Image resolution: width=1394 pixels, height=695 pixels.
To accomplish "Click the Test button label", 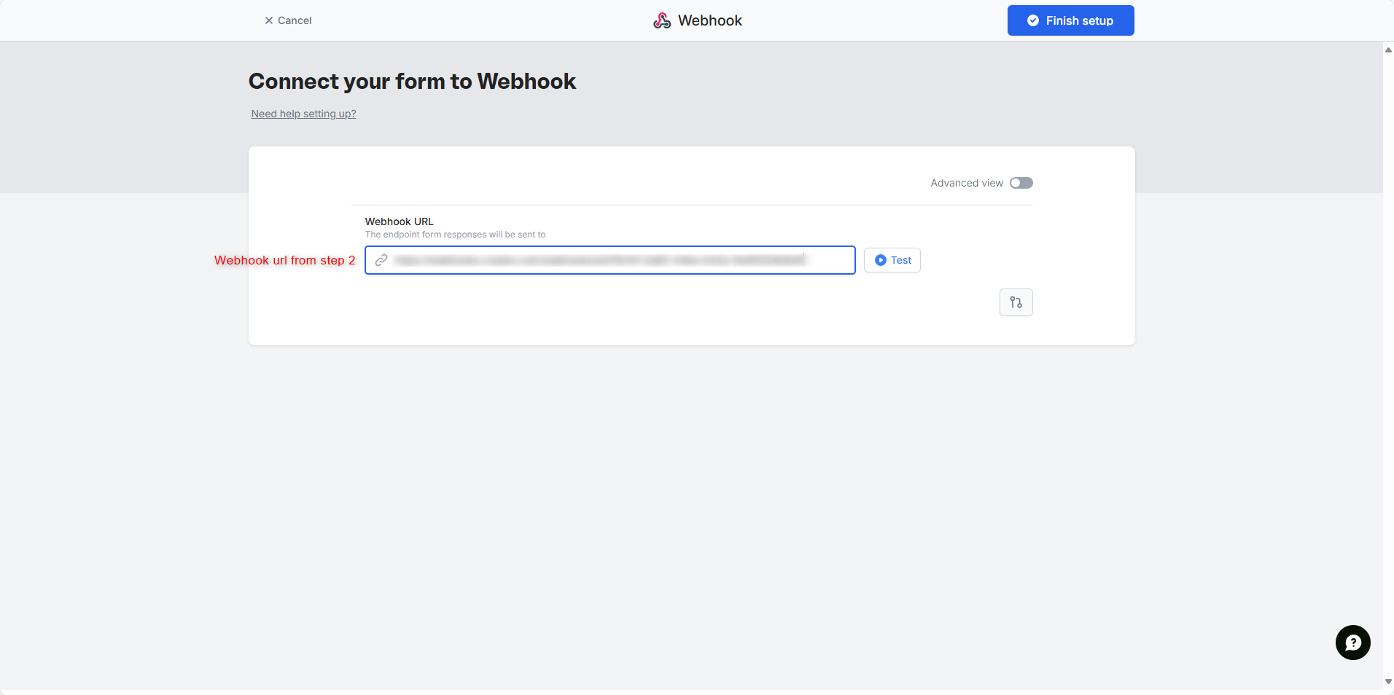I will (900, 260).
